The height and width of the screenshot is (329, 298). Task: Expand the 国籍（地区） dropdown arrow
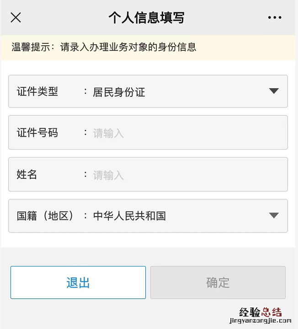pos(274,215)
